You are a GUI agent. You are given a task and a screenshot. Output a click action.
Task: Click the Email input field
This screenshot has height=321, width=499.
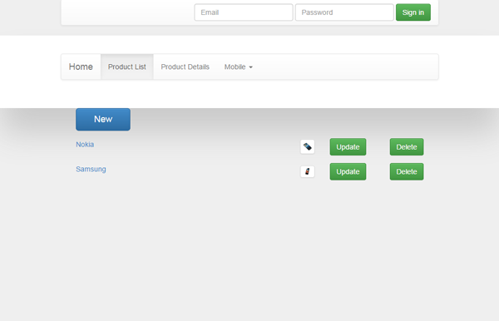[x=244, y=12]
